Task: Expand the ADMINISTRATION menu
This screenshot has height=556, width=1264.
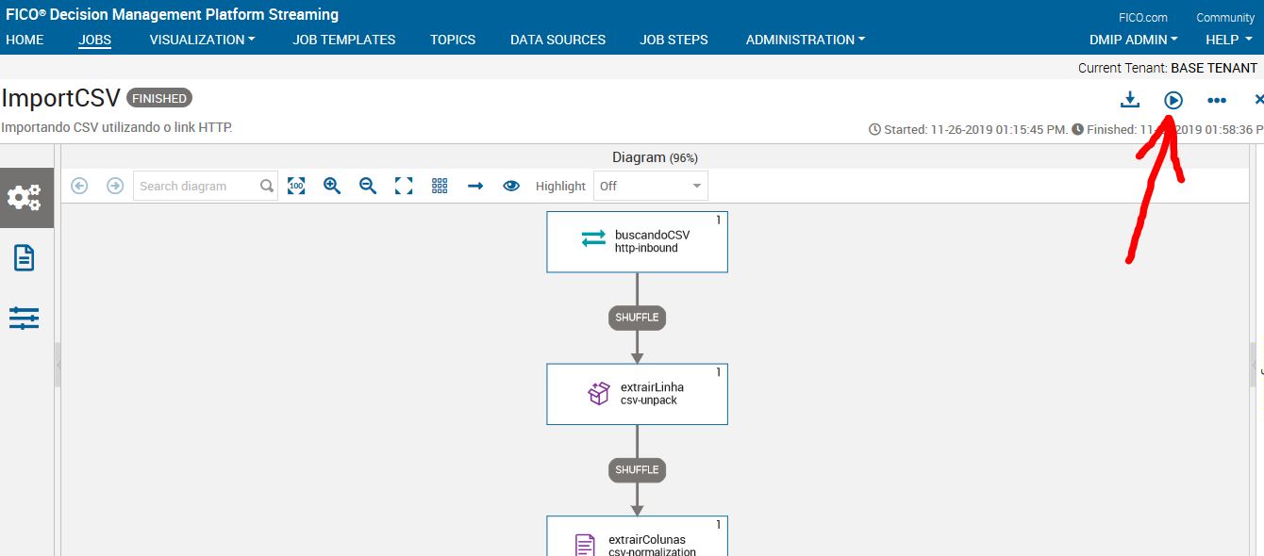Action: [804, 40]
